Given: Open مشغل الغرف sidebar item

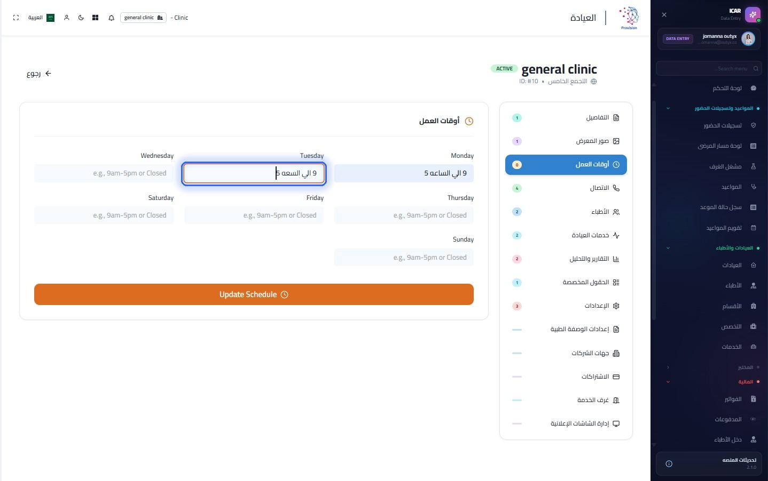Looking at the screenshot, I should pos(733,166).
